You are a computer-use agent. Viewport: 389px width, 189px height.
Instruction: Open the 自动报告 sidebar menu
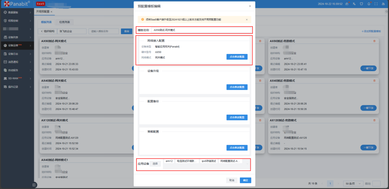coord(17,70)
